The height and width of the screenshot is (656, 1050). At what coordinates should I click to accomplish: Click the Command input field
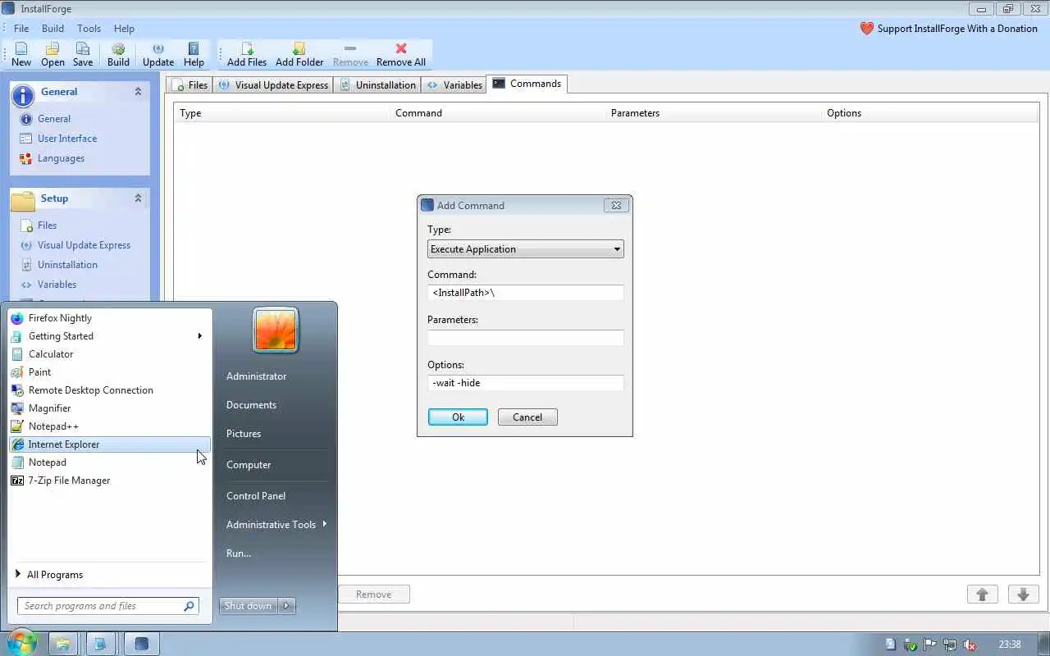coord(525,293)
